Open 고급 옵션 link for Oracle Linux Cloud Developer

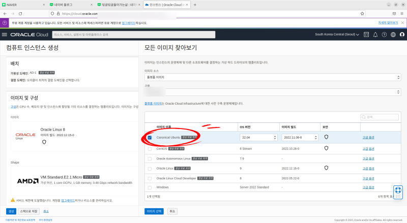[368, 178]
